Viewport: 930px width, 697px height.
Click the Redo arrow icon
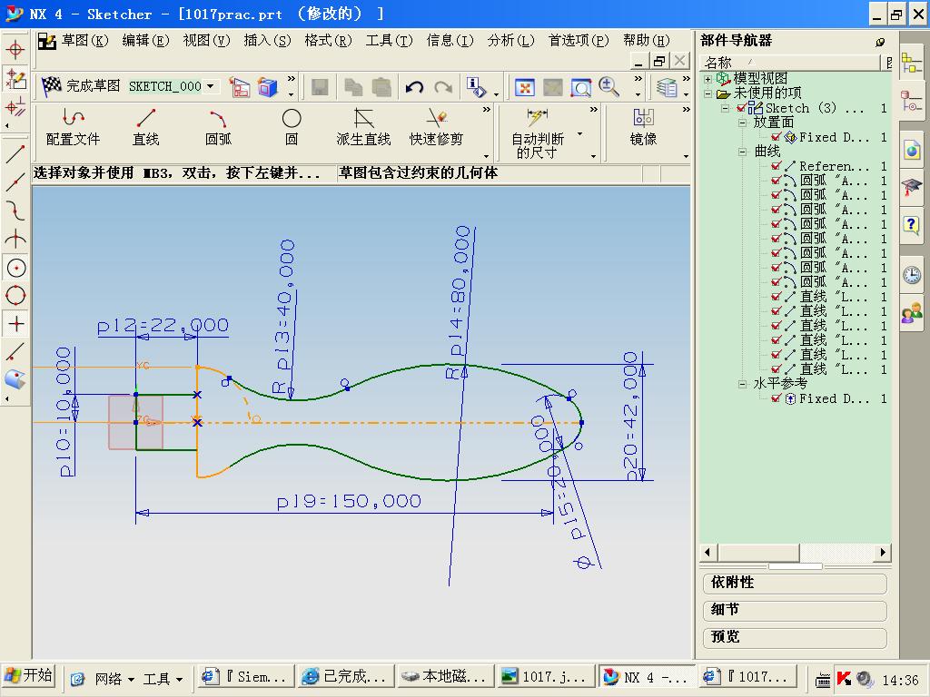coord(443,87)
